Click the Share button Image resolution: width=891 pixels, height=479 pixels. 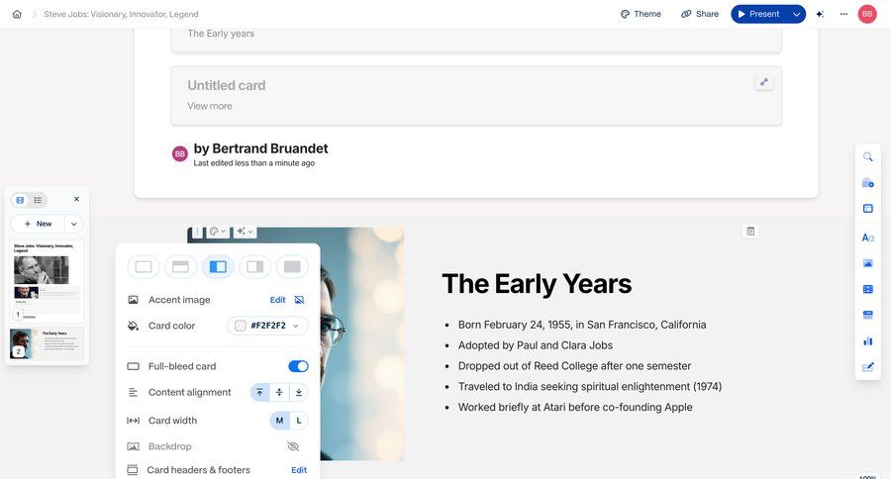(x=700, y=14)
